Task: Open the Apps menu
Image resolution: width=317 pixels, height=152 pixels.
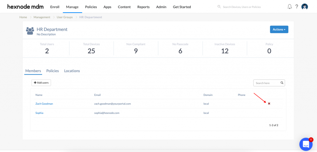Action: (107, 7)
